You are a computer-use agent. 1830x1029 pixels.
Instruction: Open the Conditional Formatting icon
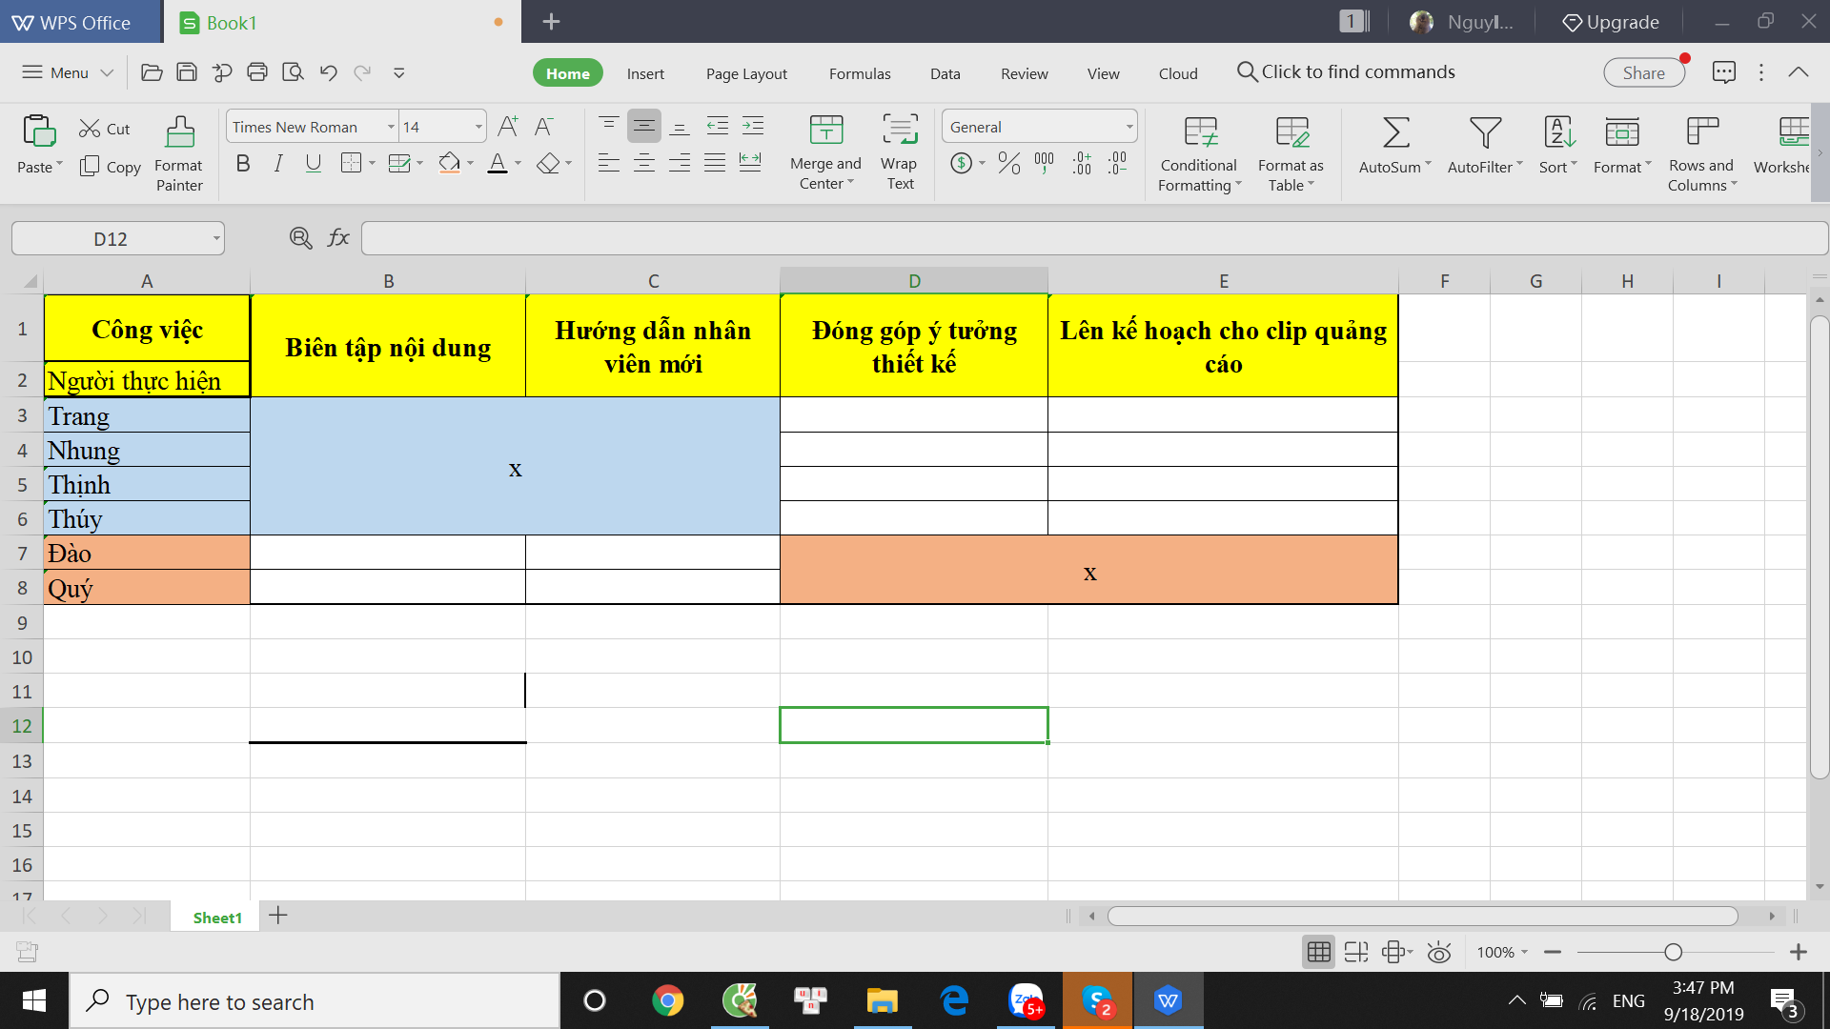click(1199, 133)
